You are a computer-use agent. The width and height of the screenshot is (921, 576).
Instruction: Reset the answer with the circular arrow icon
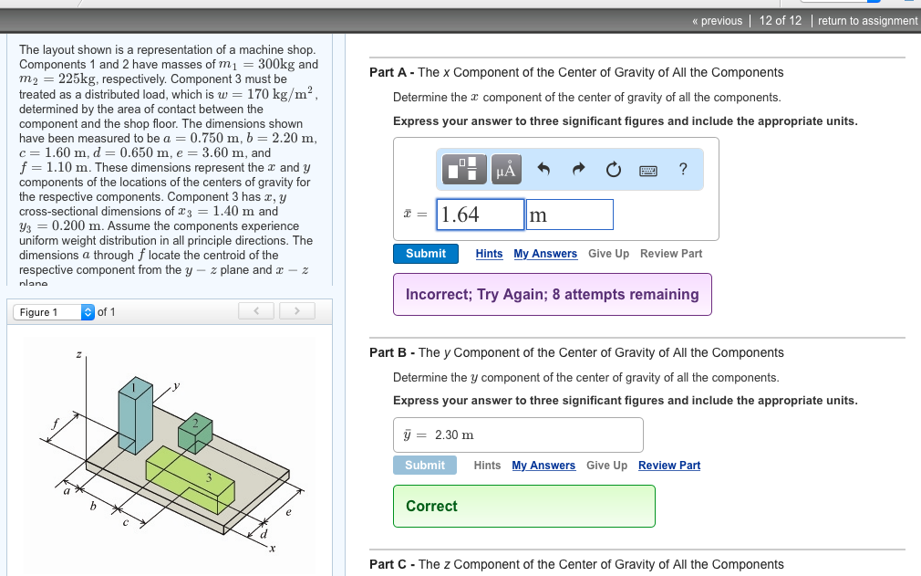tap(613, 169)
